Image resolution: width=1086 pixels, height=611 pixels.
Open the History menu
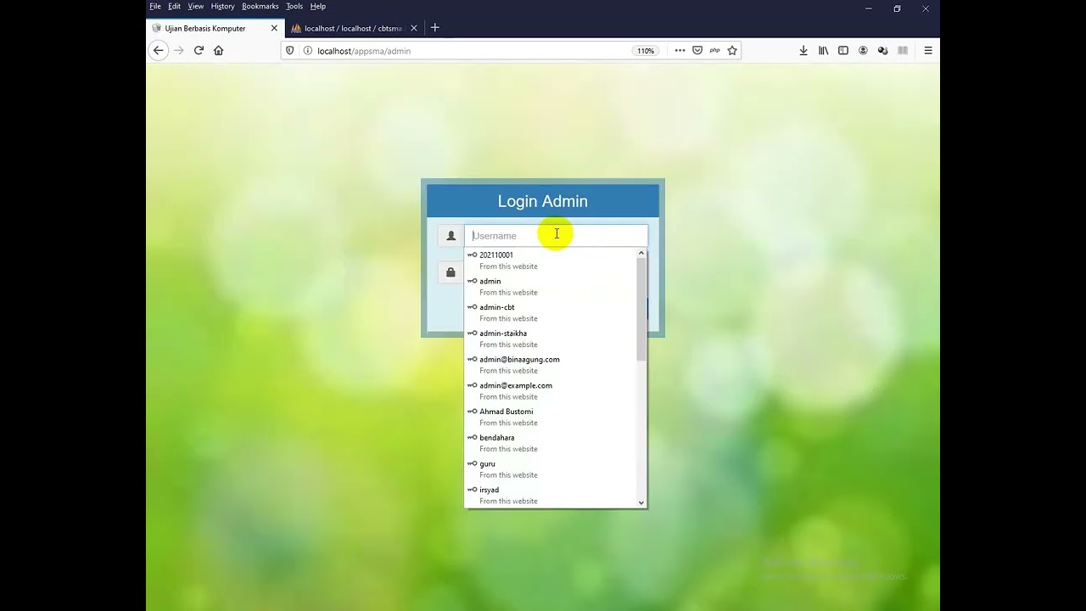pyautogui.click(x=222, y=6)
